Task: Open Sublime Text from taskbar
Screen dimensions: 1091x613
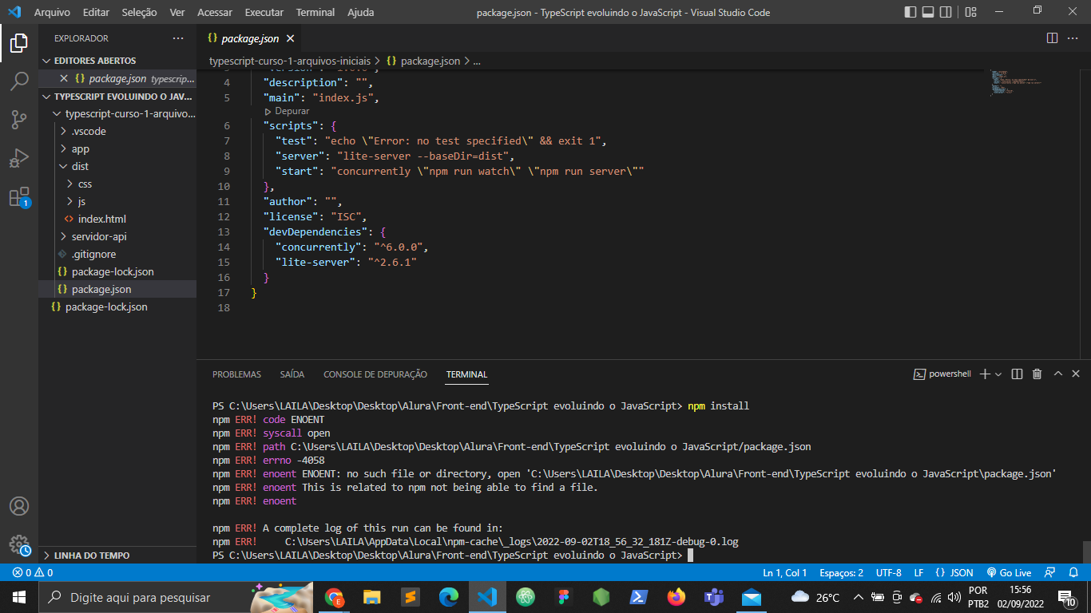Action: click(x=410, y=596)
